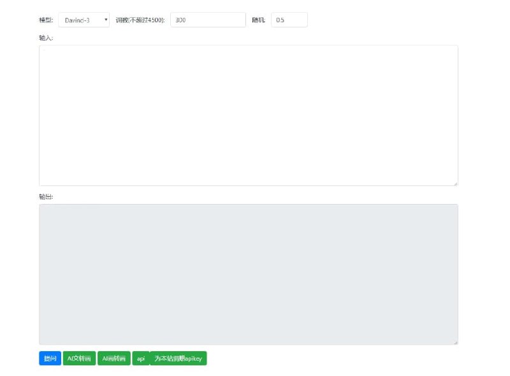Click inside the 输出 output area
The image size is (510, 376).
(249, 273)
